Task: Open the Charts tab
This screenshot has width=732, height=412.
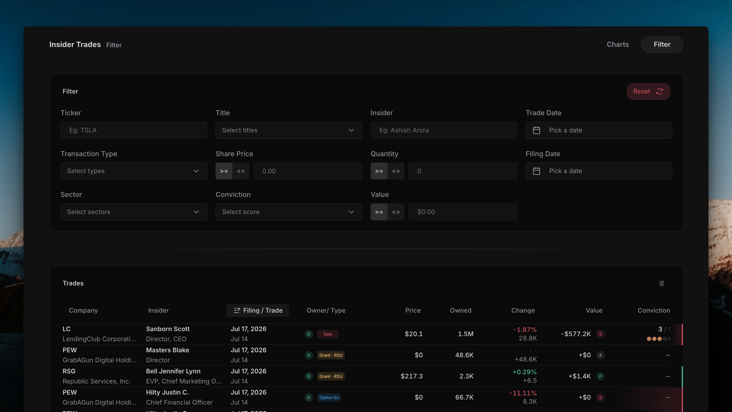Action: pyautogui.click(x=617, y=44)
